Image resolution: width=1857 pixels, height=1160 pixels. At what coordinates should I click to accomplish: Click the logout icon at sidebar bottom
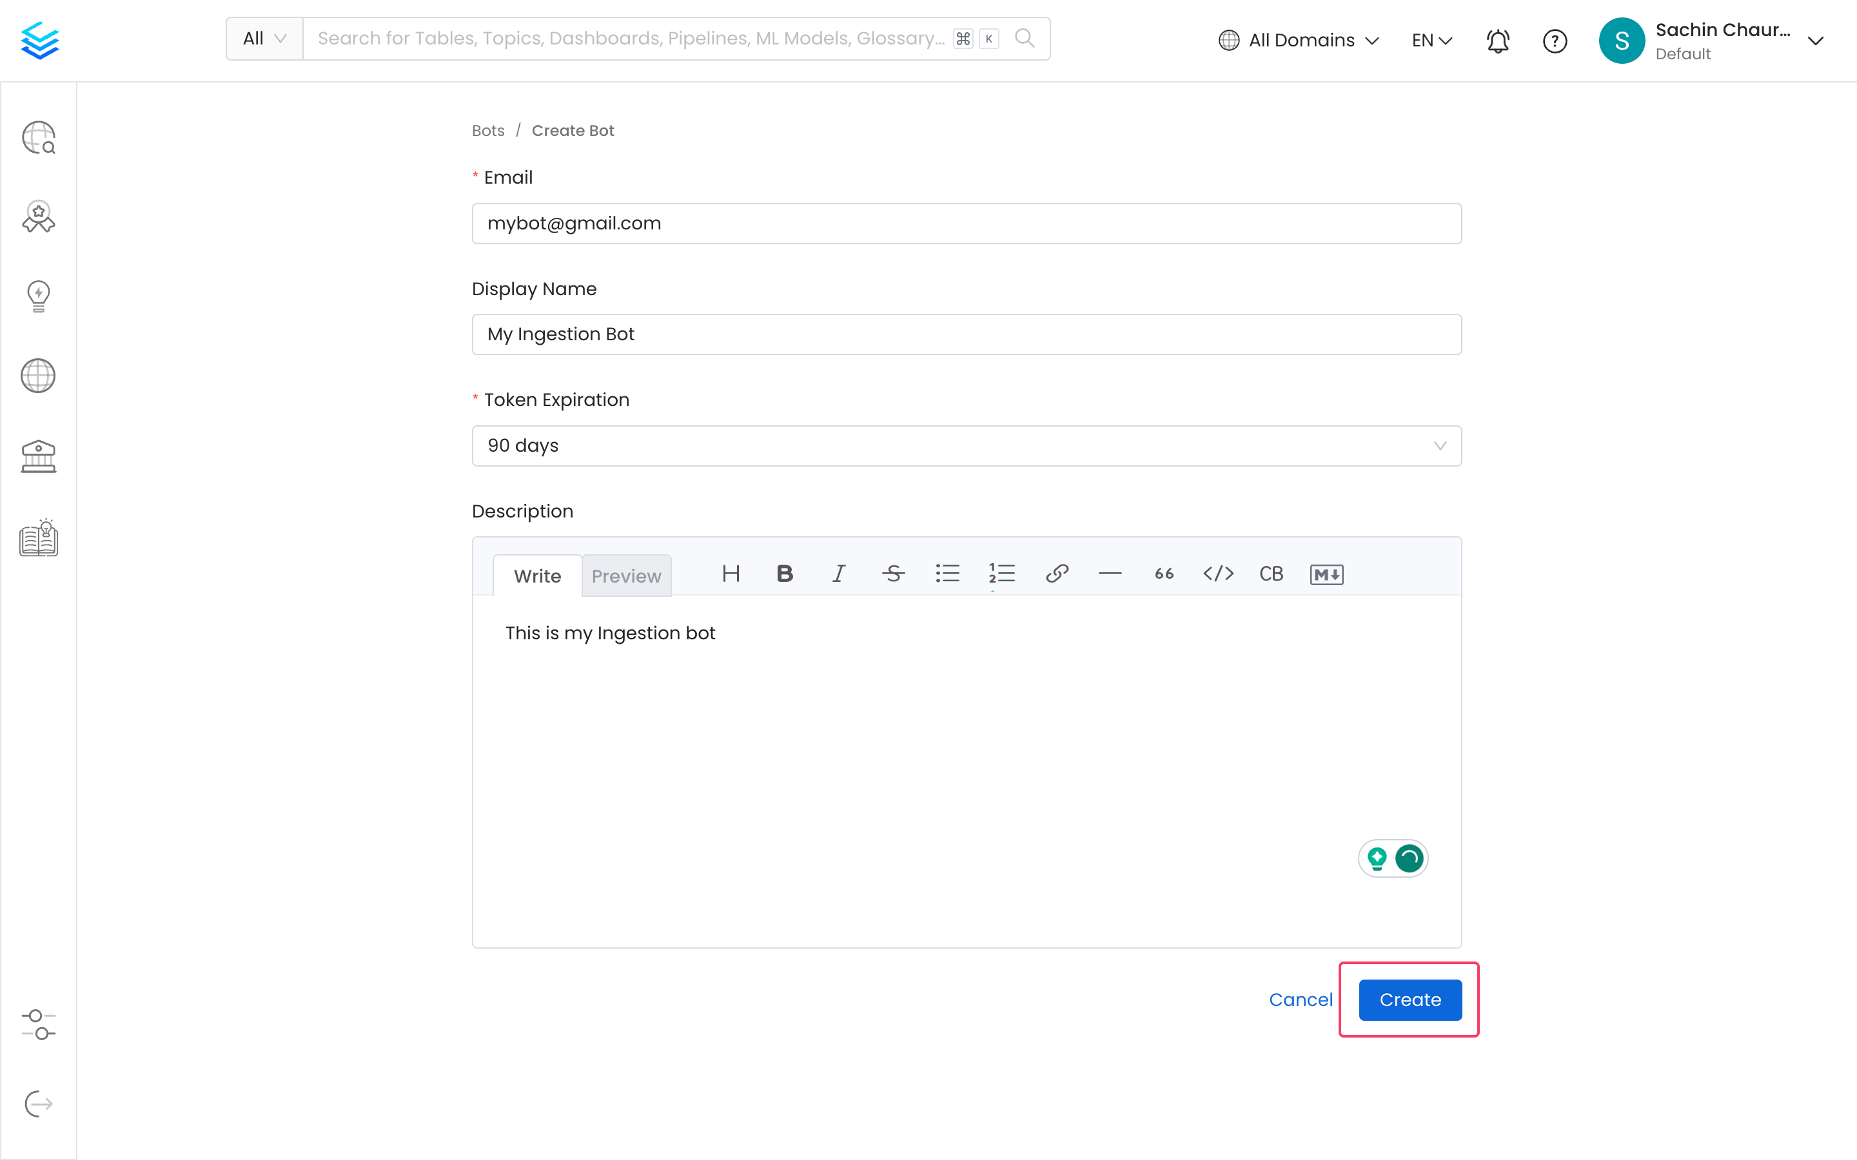[x=39, y=1104]
